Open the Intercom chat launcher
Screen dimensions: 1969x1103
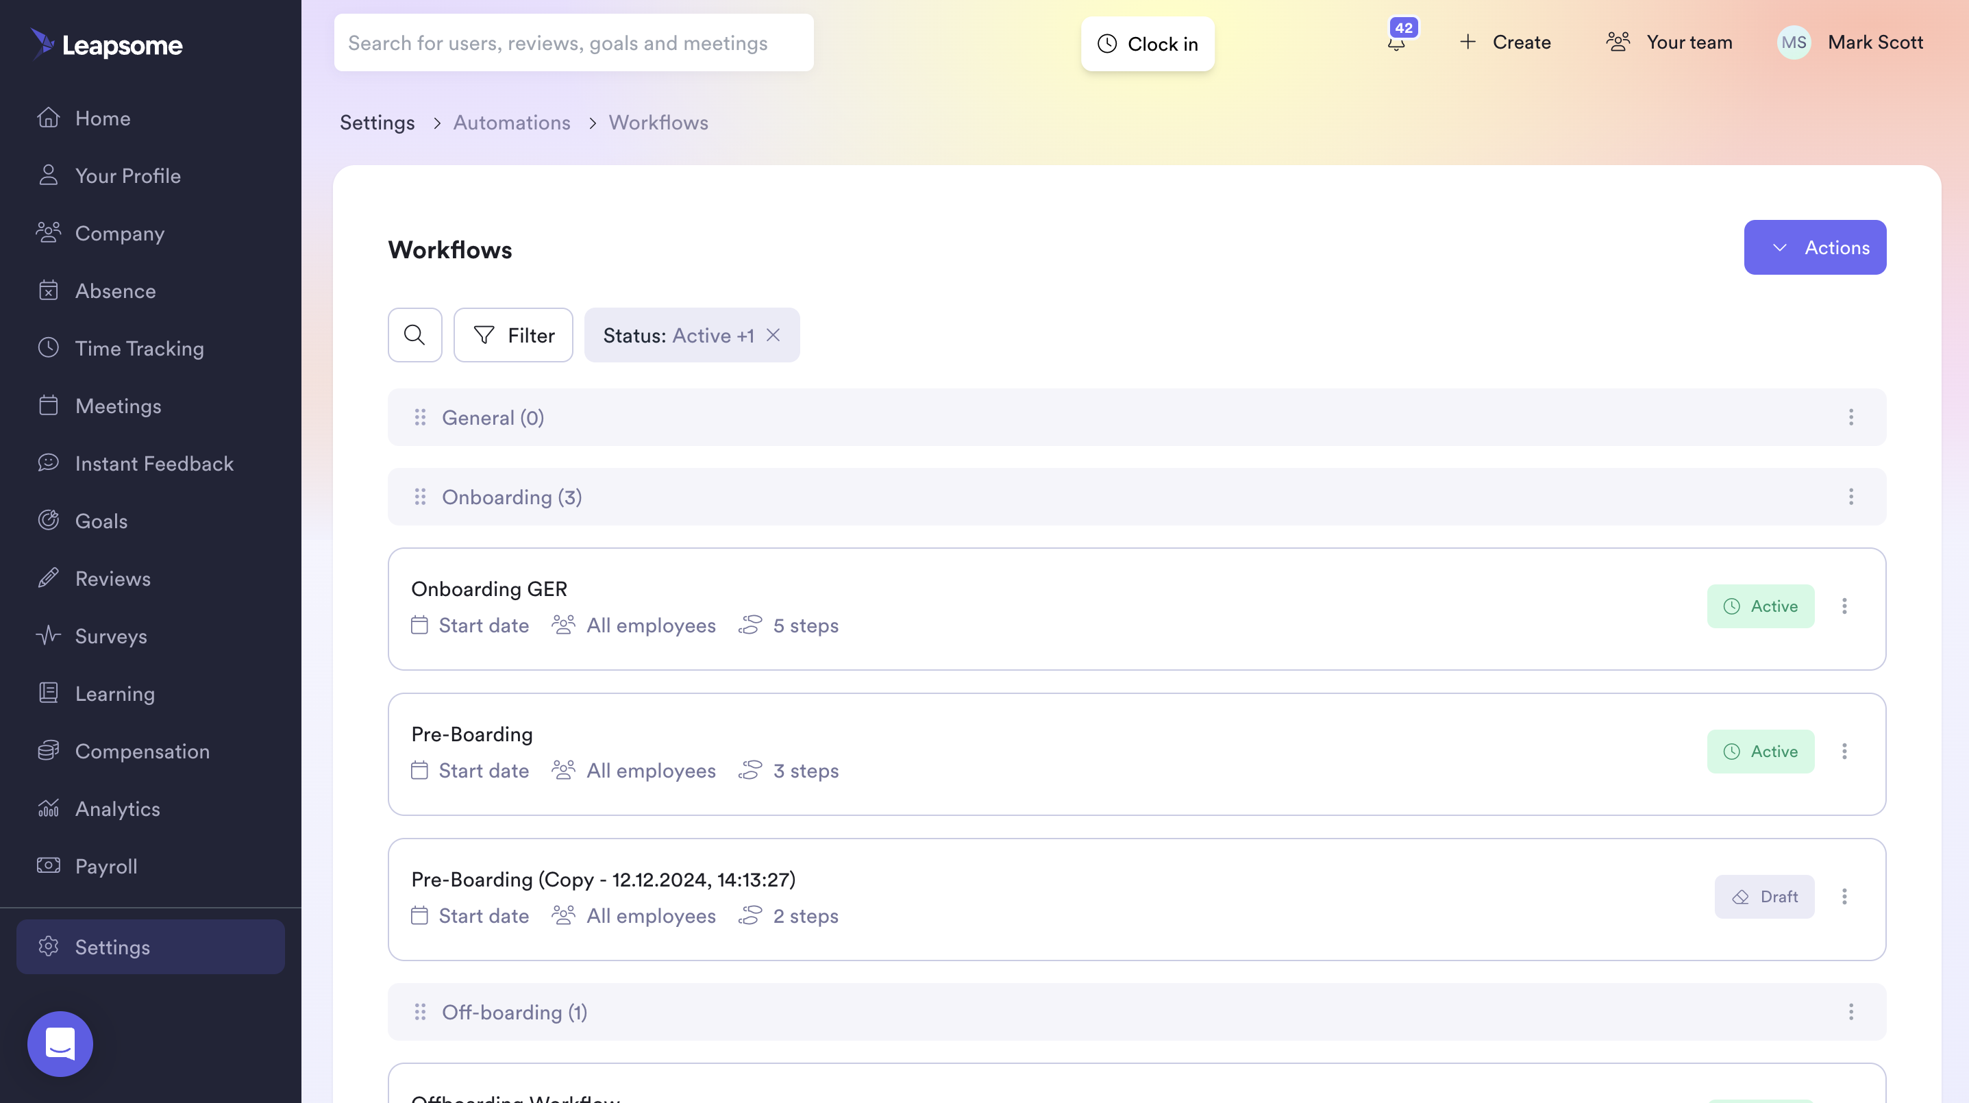coord(60,1044)
